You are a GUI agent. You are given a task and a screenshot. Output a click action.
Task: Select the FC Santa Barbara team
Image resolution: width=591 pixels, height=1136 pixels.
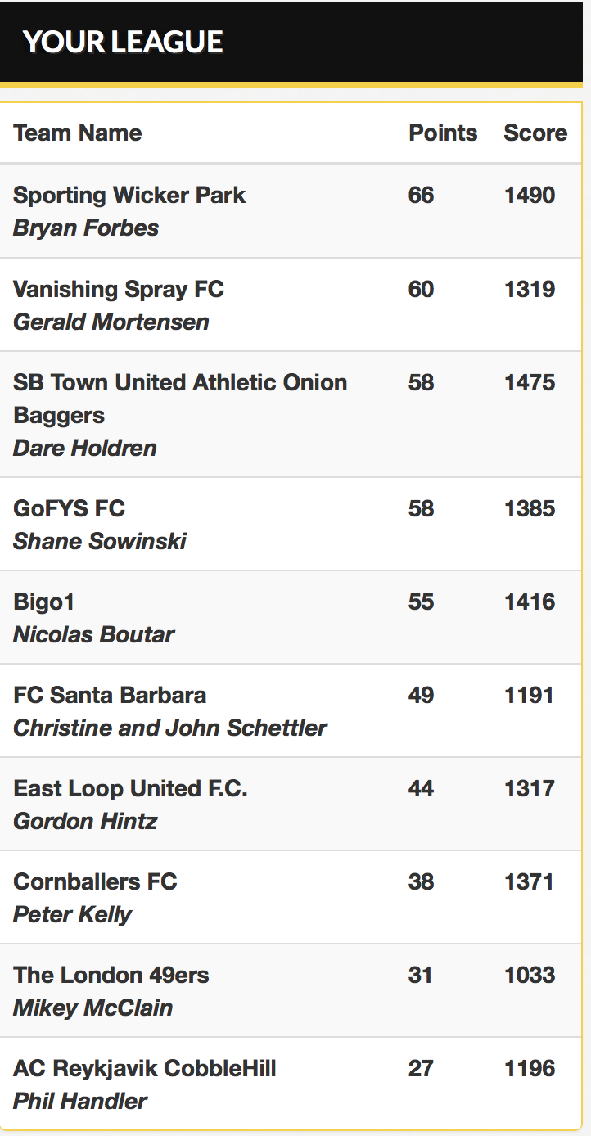[x=110, y=695]
